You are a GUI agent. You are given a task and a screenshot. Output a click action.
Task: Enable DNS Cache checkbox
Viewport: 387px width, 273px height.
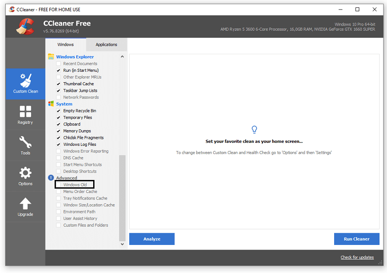pyautogui.click(x=59, y=157)
